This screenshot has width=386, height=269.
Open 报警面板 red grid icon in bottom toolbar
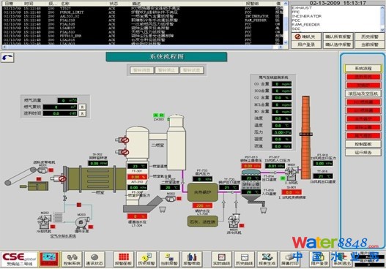[124, 259]
